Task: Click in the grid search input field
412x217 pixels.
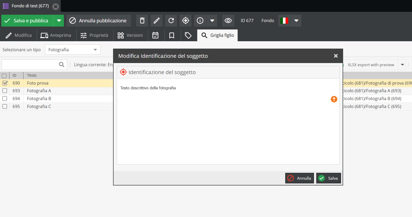Action: click(30, 65)
